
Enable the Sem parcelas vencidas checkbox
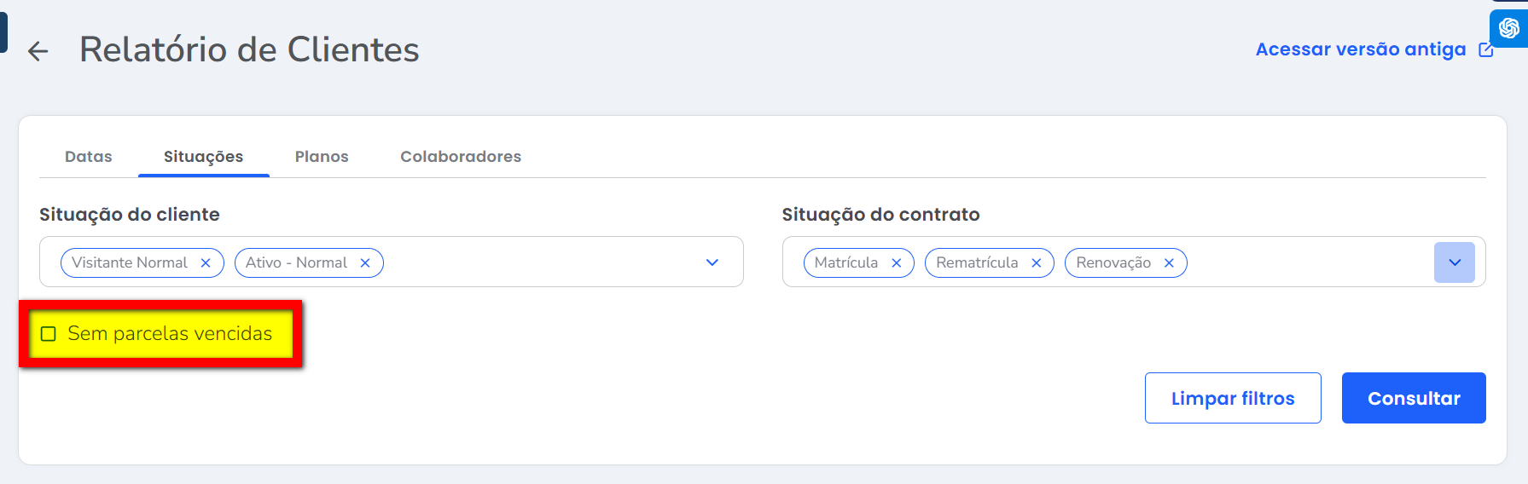[x=49, y=334]
